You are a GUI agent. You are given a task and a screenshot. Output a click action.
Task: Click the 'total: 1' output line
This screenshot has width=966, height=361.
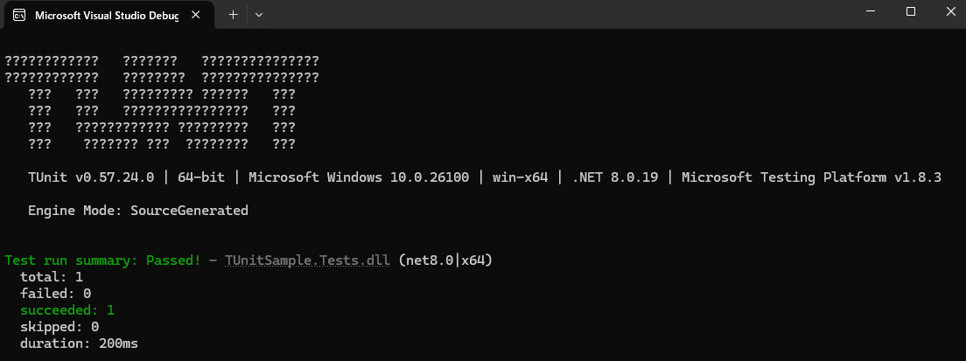(x=52, y=277)
